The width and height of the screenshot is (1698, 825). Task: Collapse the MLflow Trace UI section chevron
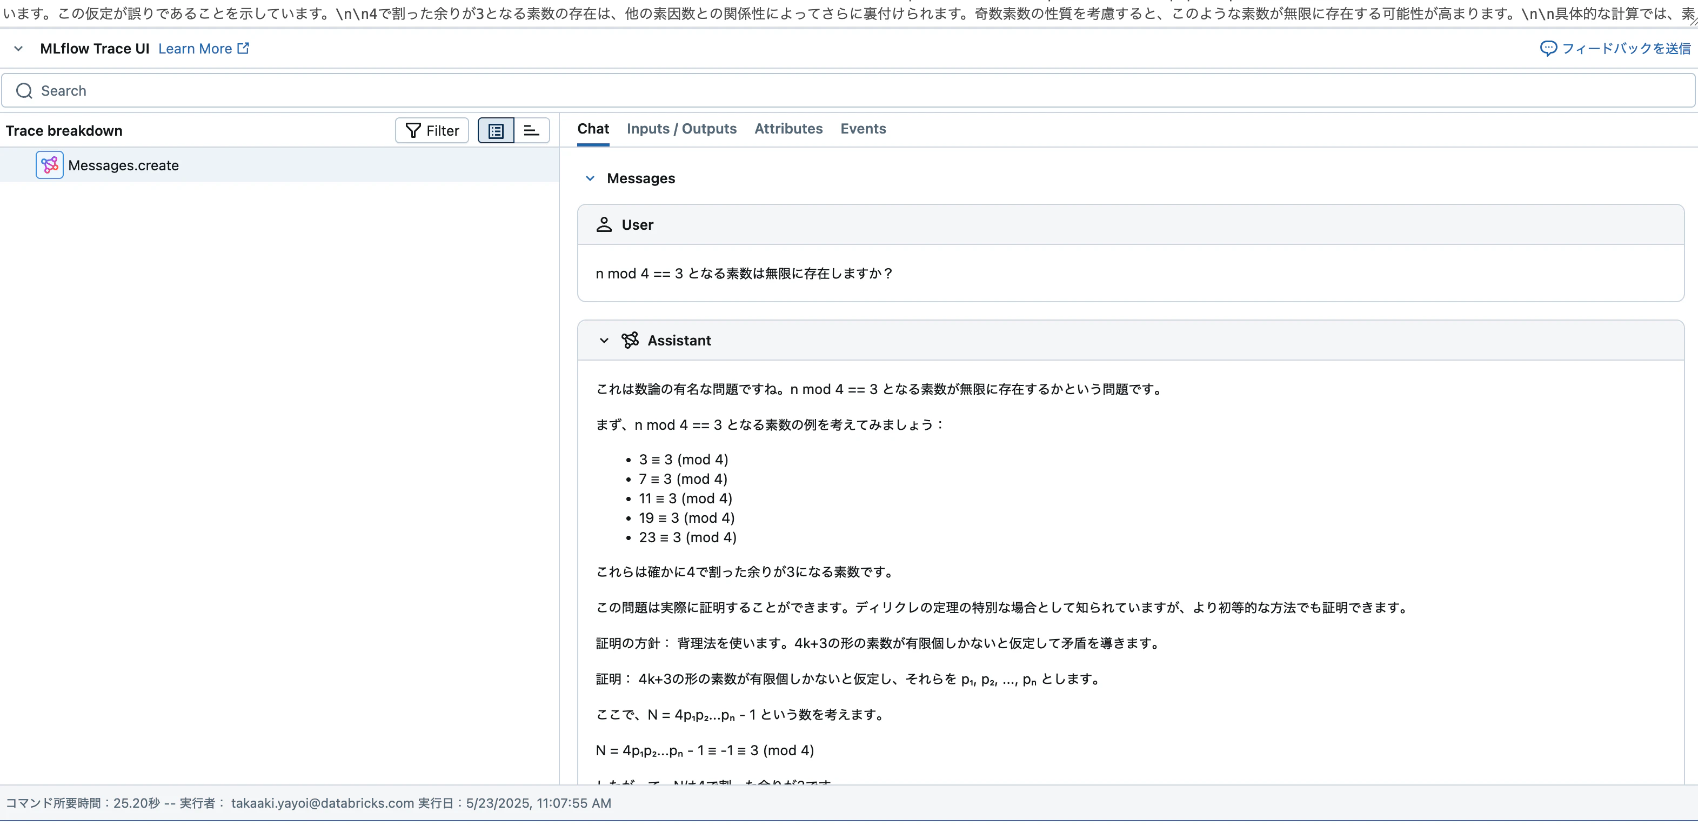point(18,49)
